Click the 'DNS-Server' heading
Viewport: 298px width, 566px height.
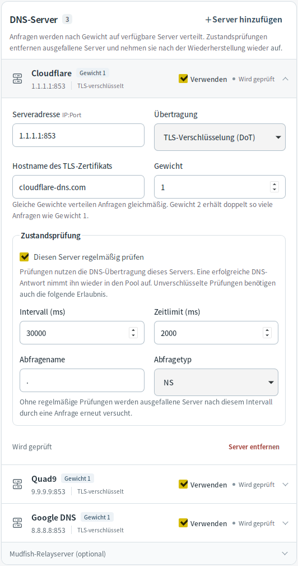click(x=34, y=20)
